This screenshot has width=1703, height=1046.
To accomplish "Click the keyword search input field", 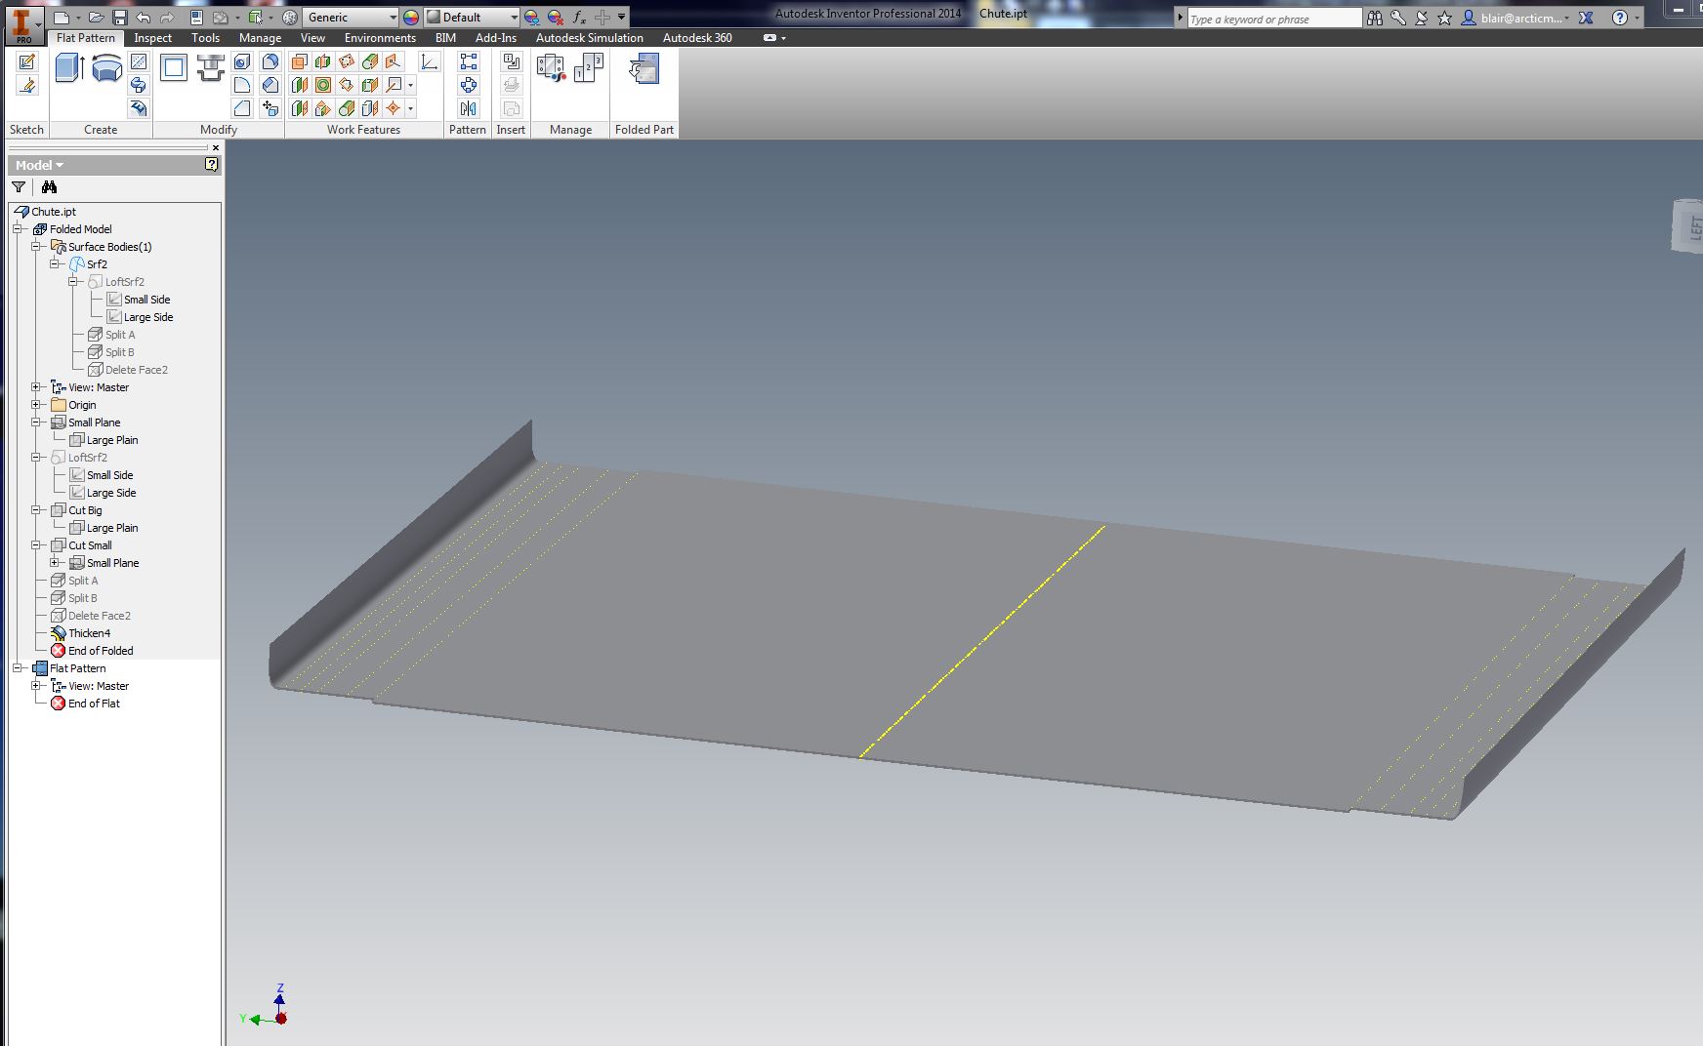I will tap(1274, 19).
